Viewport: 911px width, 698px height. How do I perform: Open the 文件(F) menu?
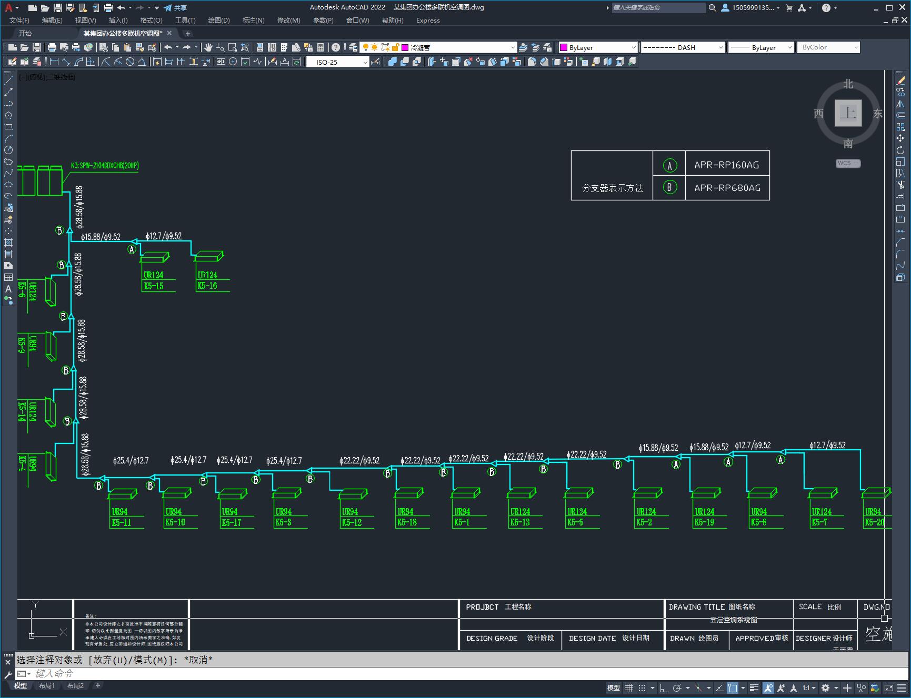point(19,21)
